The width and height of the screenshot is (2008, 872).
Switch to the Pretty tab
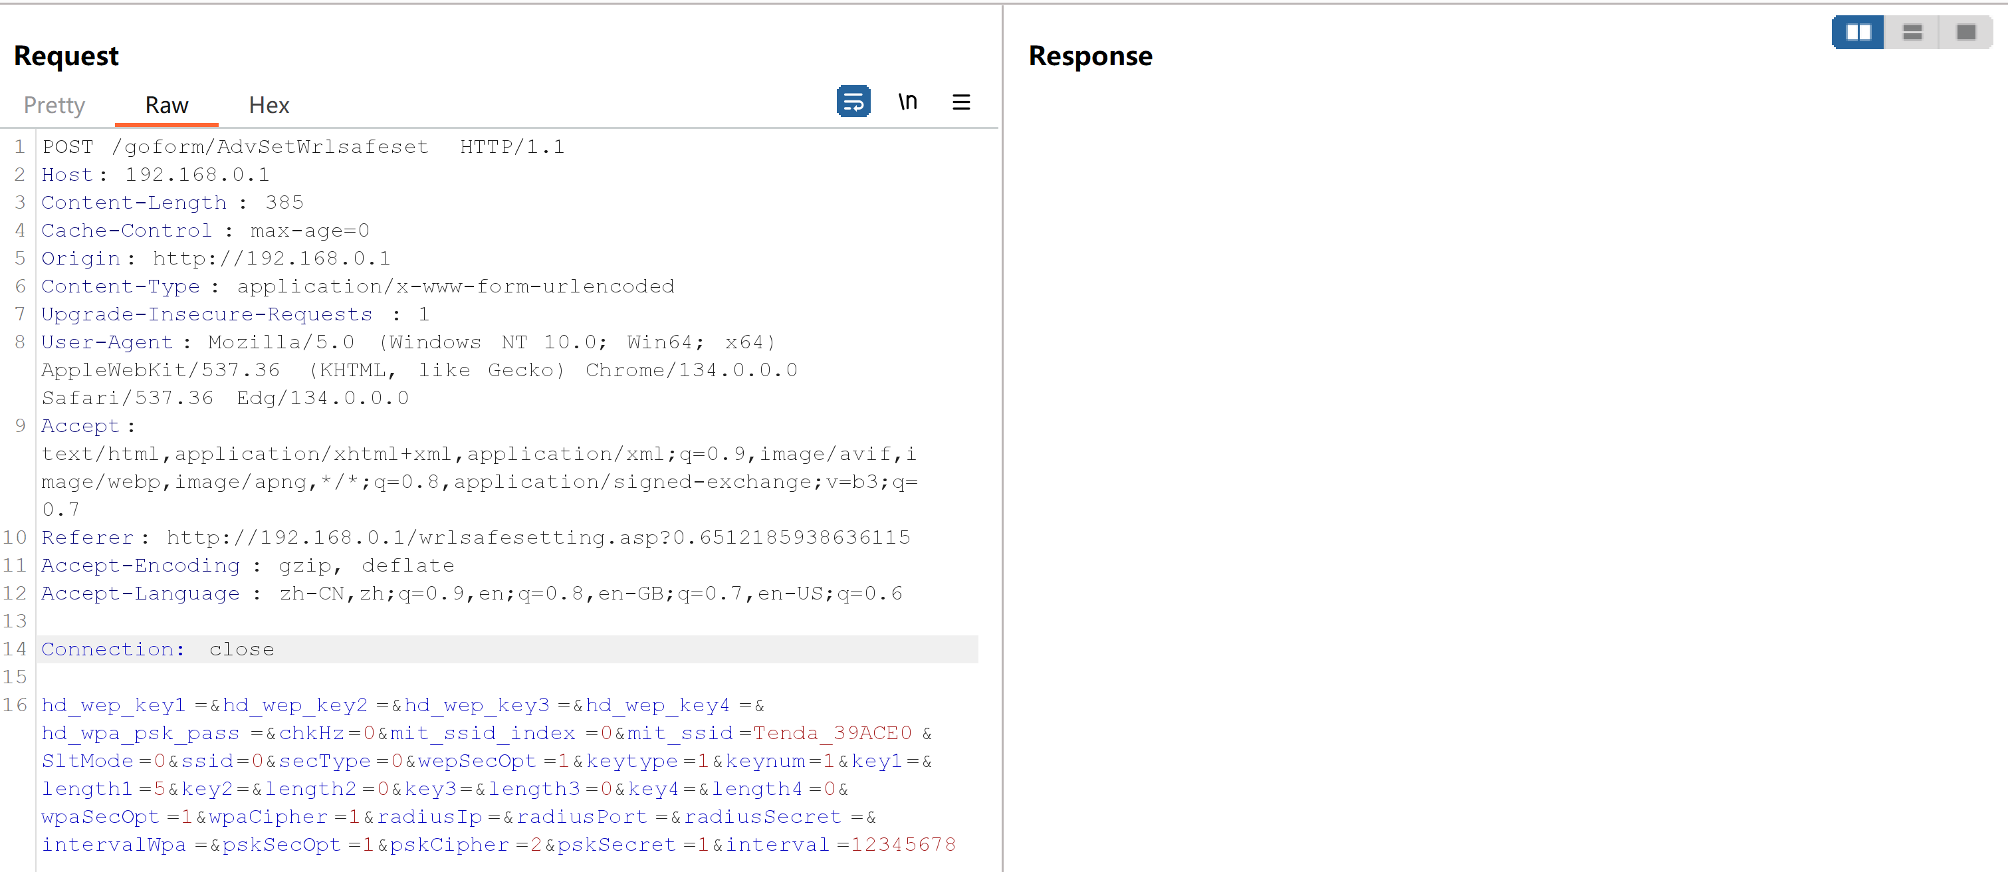54,105
